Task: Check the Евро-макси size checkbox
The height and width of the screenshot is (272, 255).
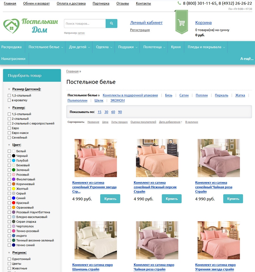Action: point(9,133)
